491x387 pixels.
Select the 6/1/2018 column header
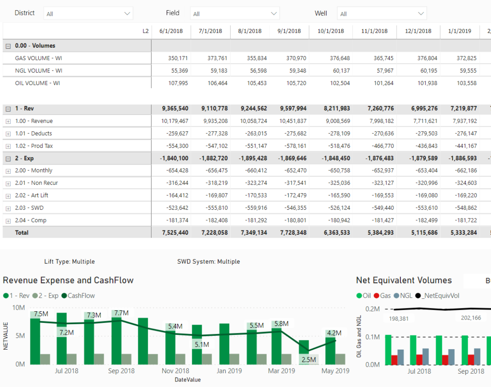(x=171, y=31)
